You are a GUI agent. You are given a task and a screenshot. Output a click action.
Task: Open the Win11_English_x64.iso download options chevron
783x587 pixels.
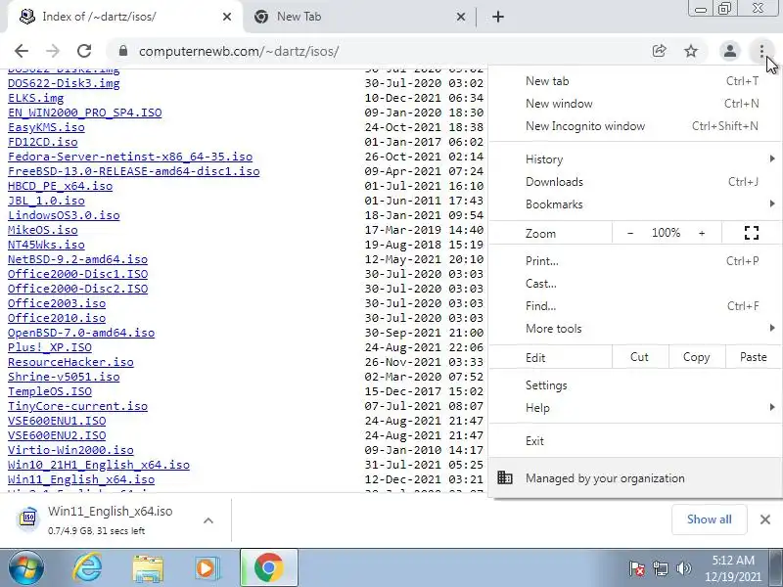208,520
